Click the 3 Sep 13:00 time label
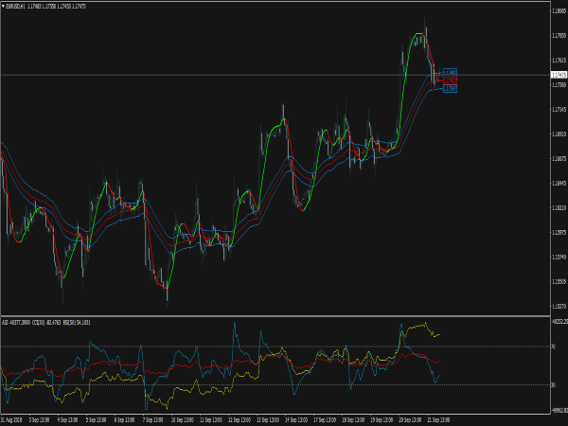Image resolution: width=568 pixels, height=426 pixels. pos(39,420)
